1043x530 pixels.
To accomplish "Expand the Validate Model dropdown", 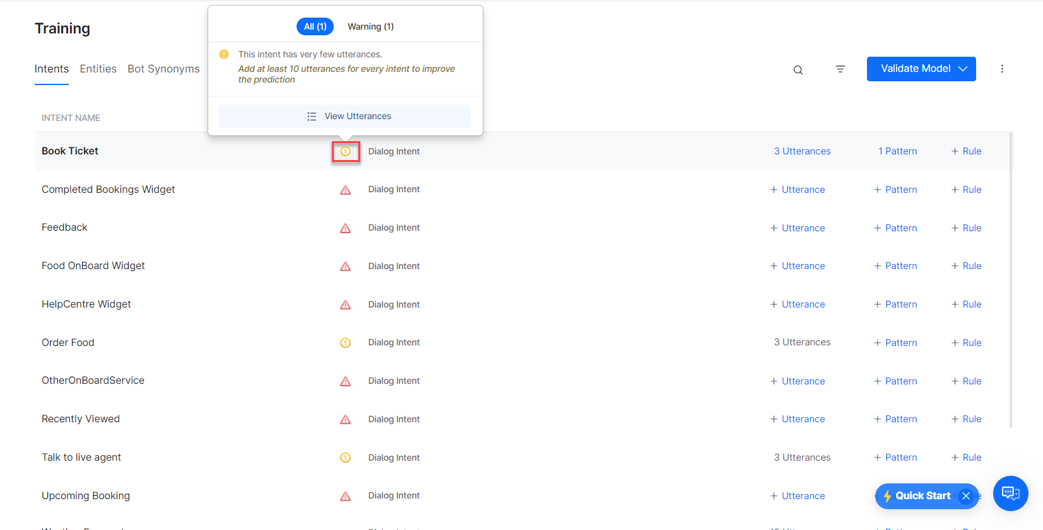I will pos(962,69).
